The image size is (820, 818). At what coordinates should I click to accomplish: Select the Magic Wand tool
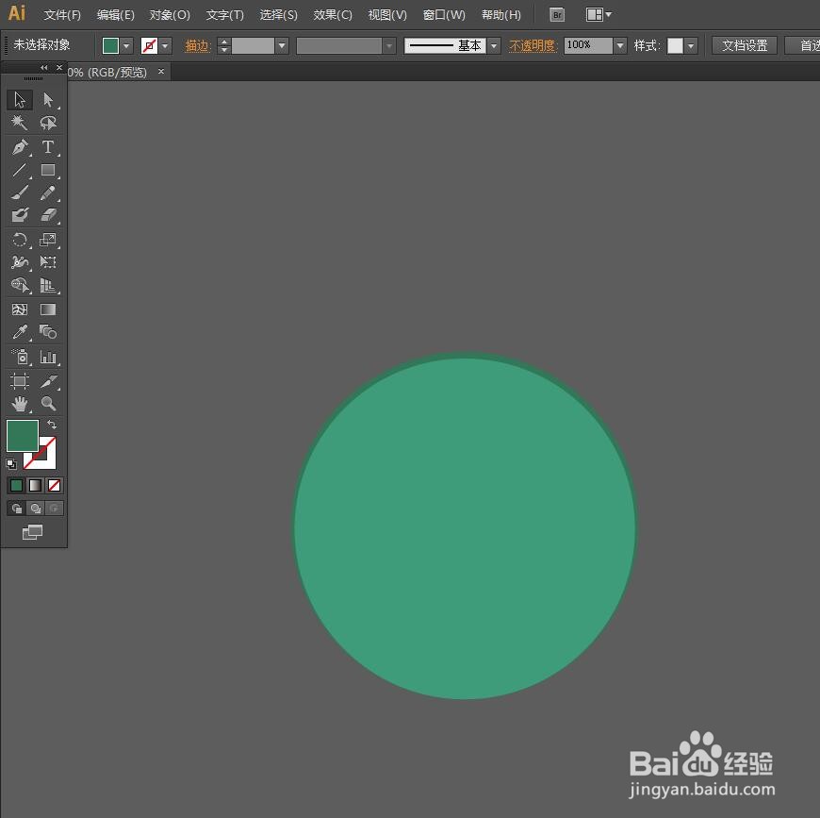tap(20, 123)
